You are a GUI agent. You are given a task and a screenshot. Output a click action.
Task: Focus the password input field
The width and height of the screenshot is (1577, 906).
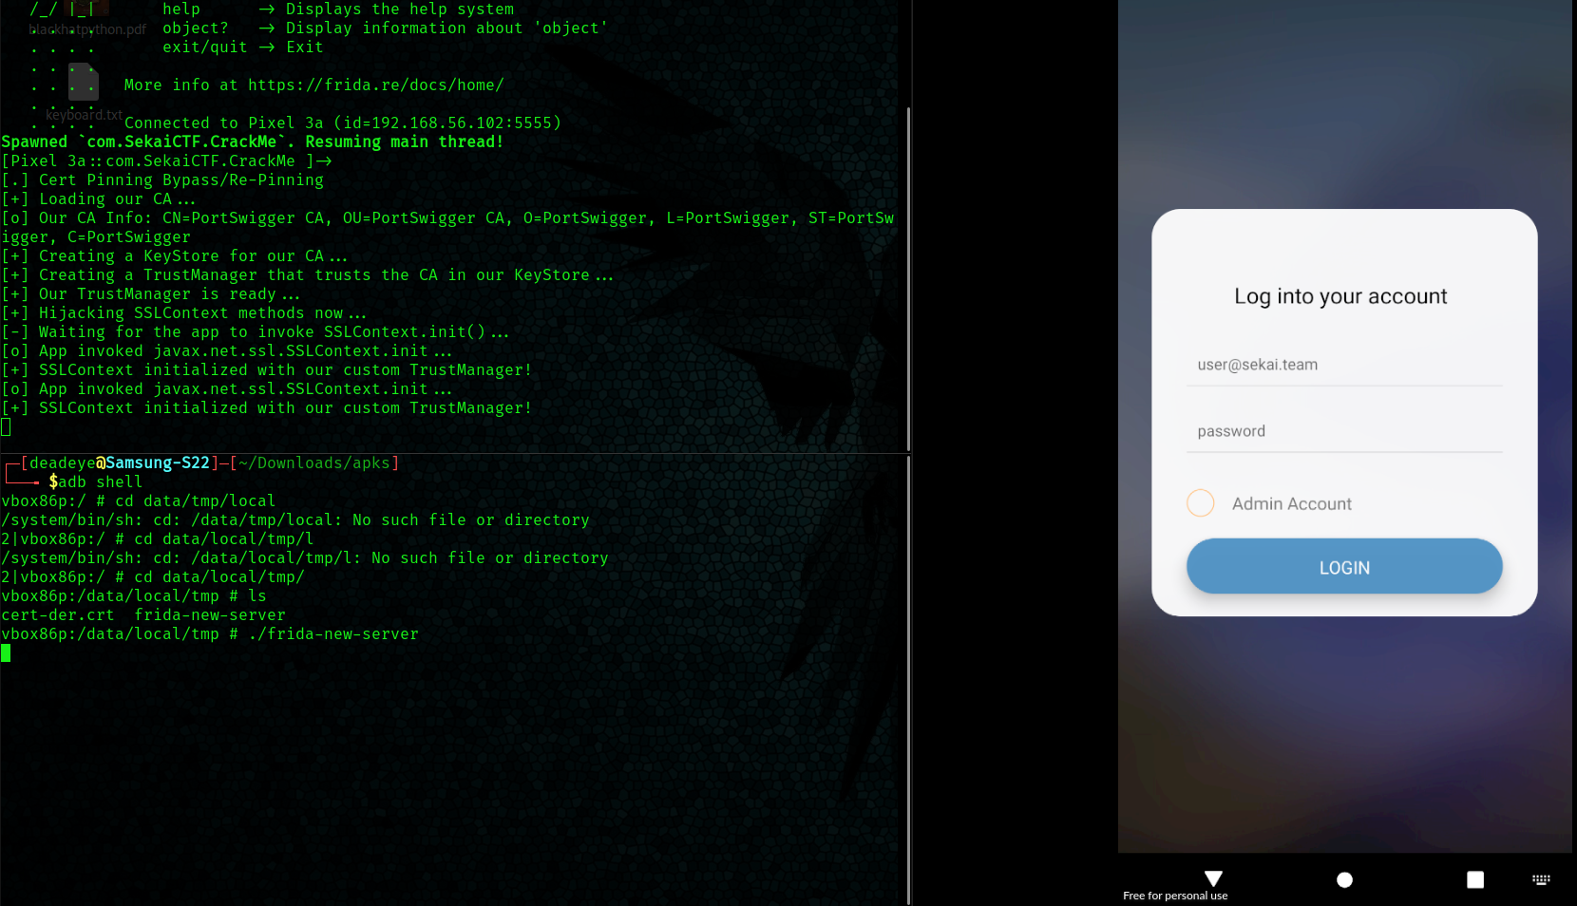click(x=1343, y=430)
